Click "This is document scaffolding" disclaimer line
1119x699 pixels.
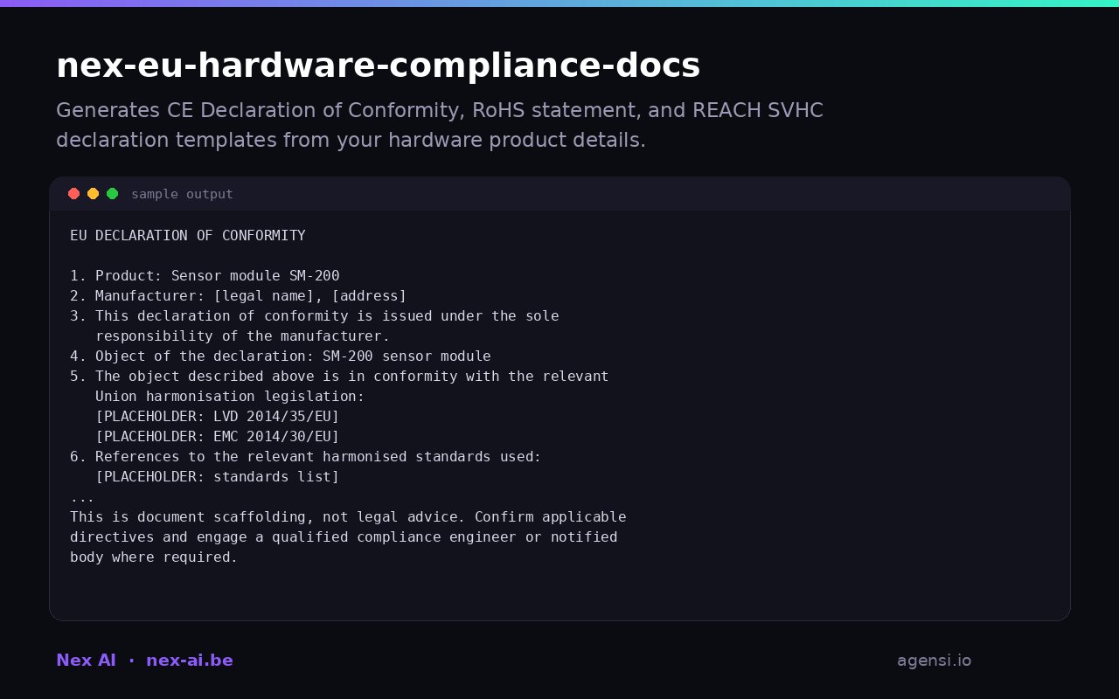click(x=348, y=517)
